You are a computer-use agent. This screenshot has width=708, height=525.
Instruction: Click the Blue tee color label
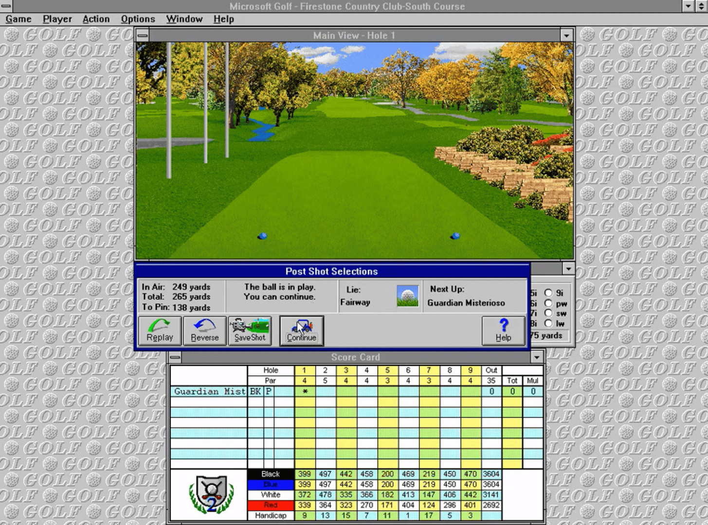[x=271, y=485]
